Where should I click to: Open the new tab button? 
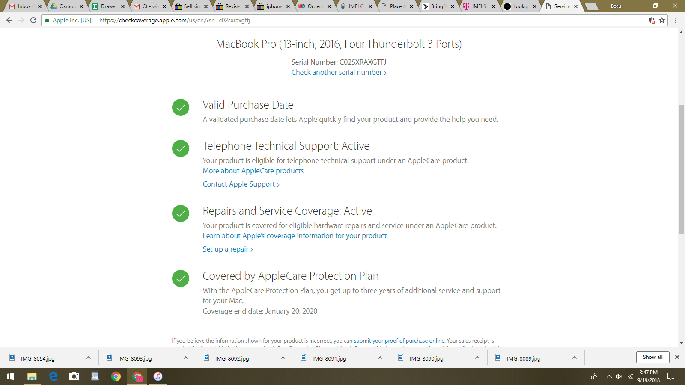point(592,6)
